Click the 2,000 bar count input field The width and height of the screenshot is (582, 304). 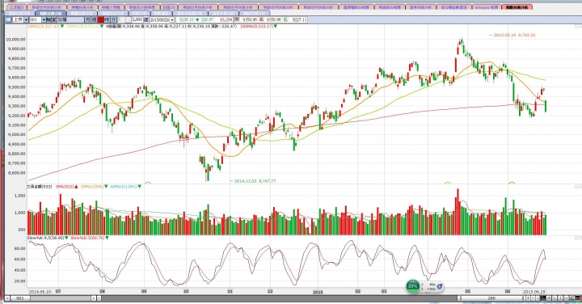tap(137, 19)
